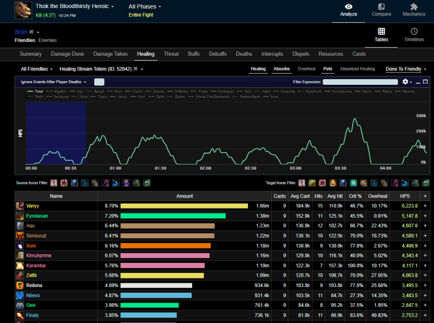Open the Interrupts tab
434x323 pixels.
coord(272,54)
